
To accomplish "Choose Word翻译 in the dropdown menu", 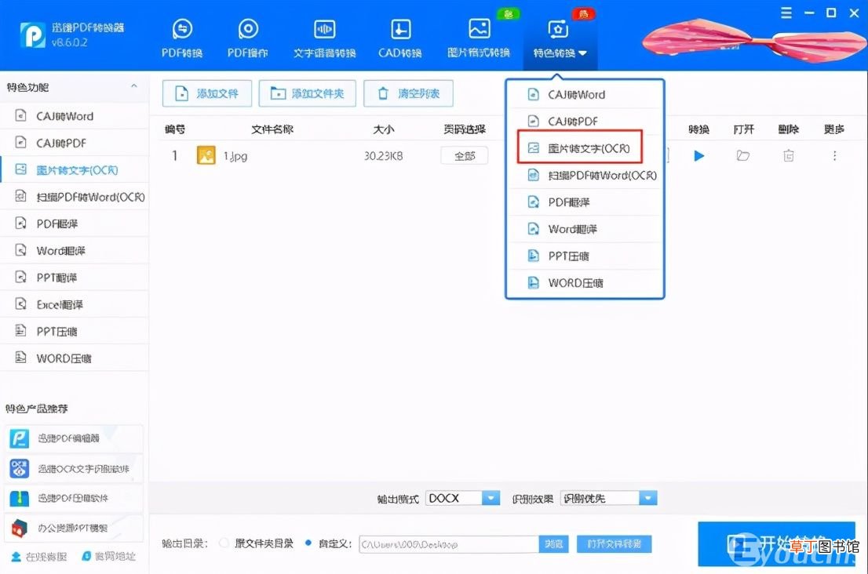I will tap(585, 229).
